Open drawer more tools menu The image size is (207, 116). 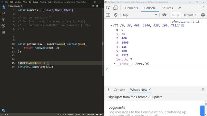coord(108,90)
